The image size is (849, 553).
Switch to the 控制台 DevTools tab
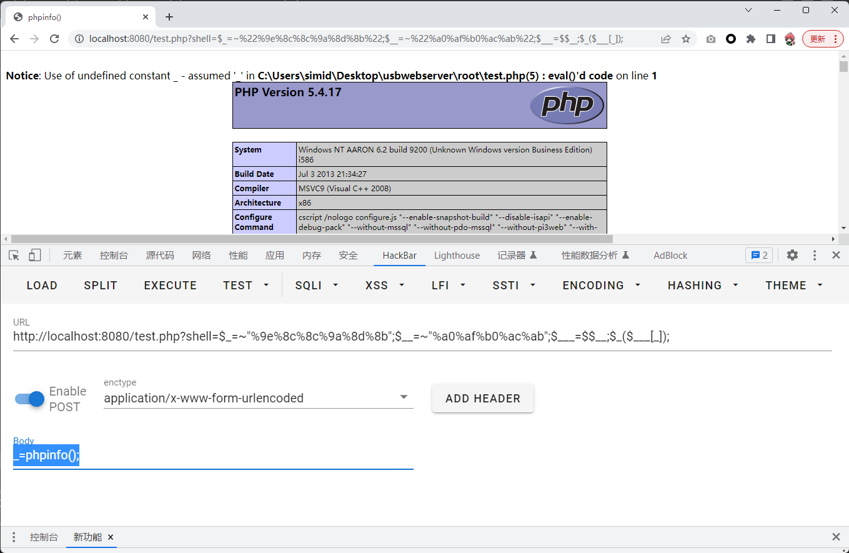pos(114,255)
